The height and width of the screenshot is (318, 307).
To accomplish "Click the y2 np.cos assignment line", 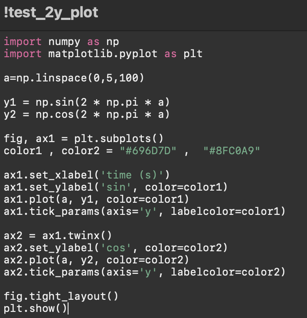I will point(87,114).
